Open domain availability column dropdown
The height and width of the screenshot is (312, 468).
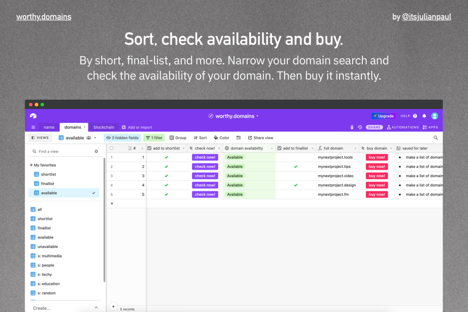coord(272,149)
